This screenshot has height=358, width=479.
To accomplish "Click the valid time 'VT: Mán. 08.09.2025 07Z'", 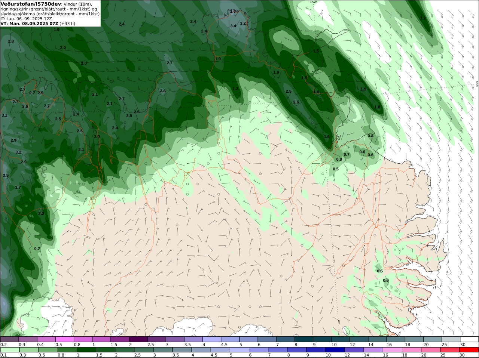I will [30, 23].
